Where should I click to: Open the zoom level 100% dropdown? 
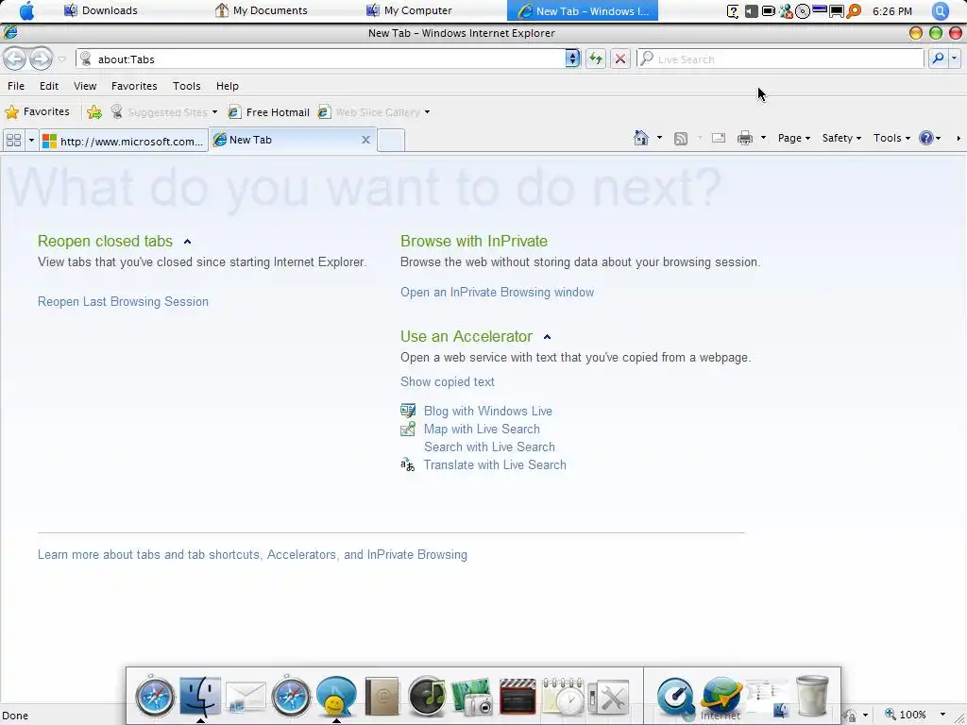pos(943,715)
